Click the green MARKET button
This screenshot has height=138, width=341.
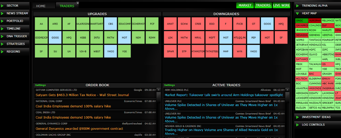[x=245, y=5]
